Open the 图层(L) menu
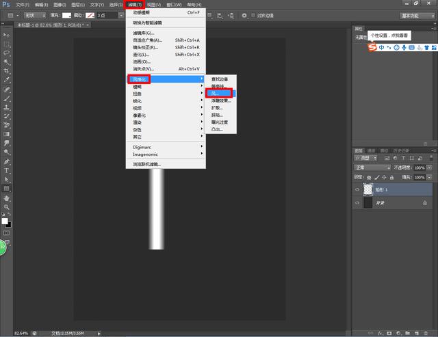Viewport: 438px width, 337px height. tap(78, 5)
